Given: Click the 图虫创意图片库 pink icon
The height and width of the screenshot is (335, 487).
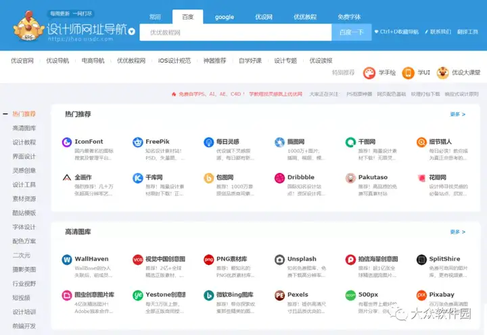Looking at the screenshot, I should click(67, 295).
